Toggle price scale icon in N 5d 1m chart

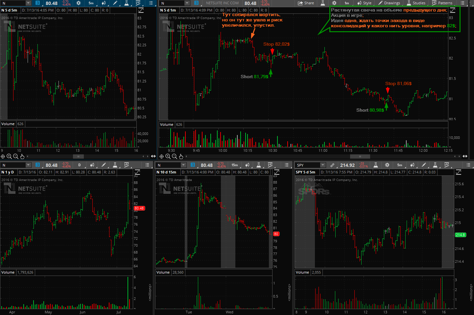[453, 10]
